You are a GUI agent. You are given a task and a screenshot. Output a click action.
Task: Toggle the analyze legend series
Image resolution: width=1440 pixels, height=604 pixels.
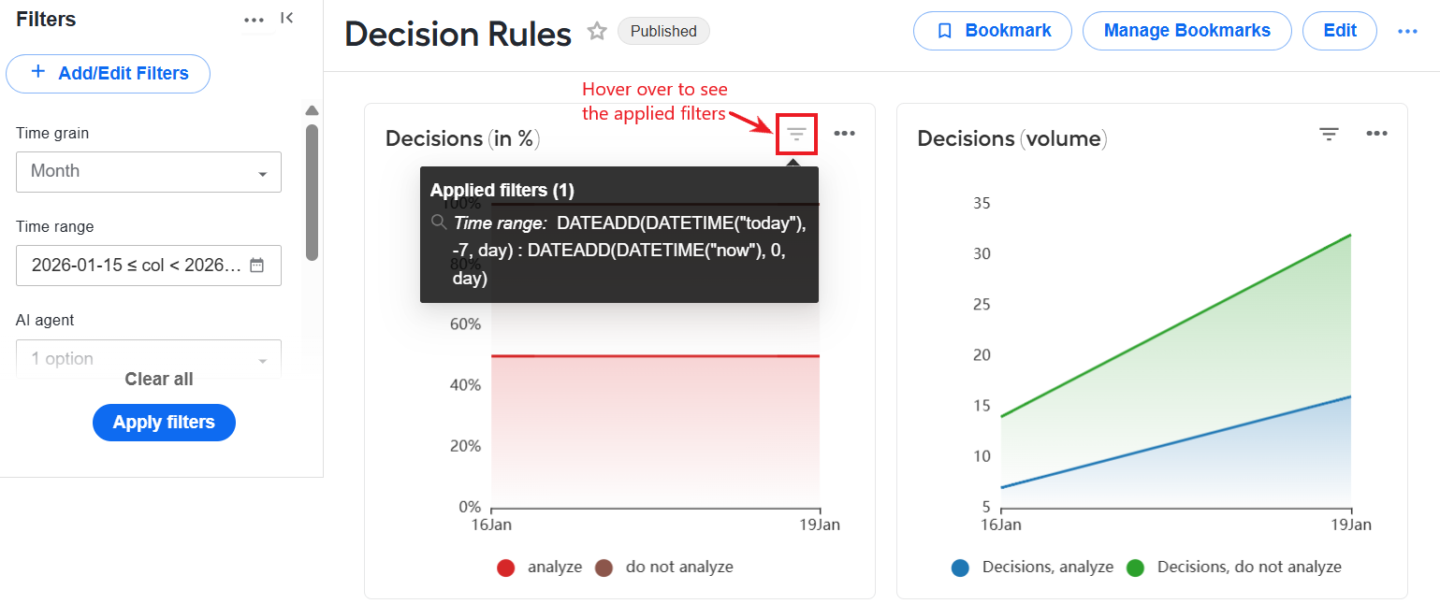539,568
